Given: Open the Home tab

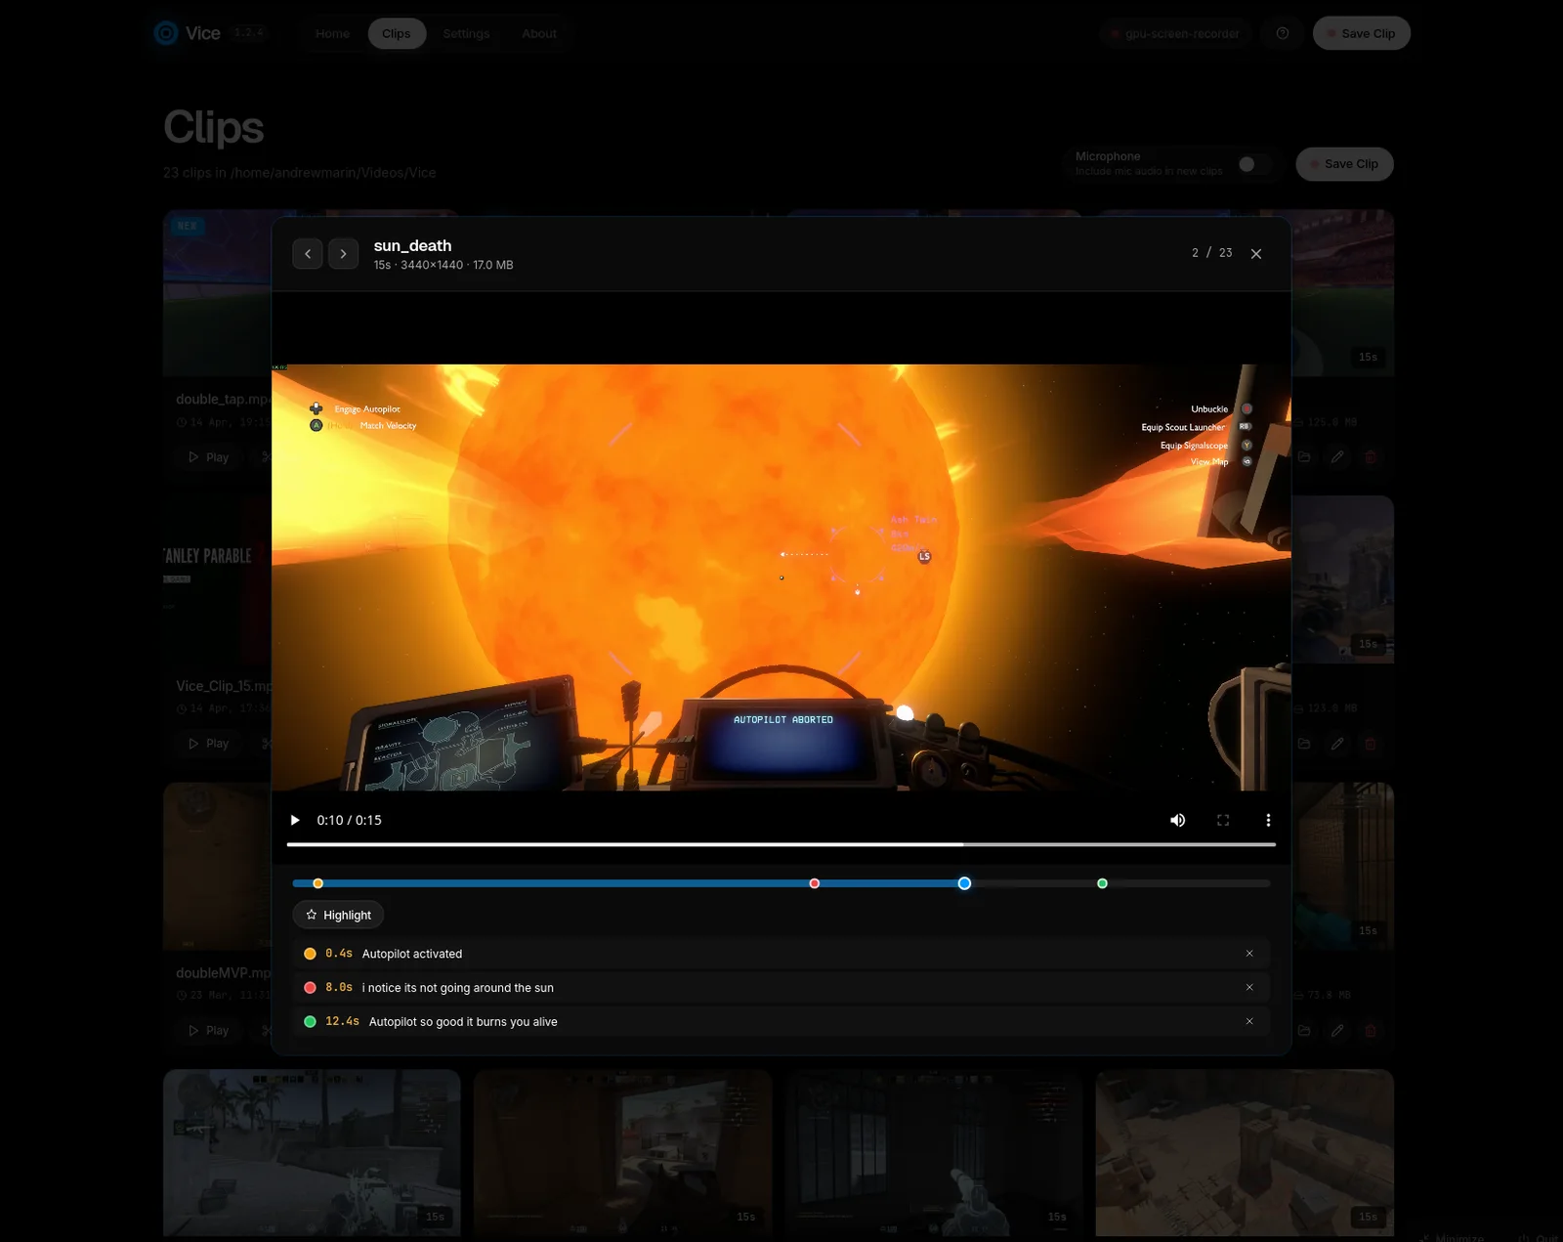Looking at the screenshot, I should coord(332,33).
